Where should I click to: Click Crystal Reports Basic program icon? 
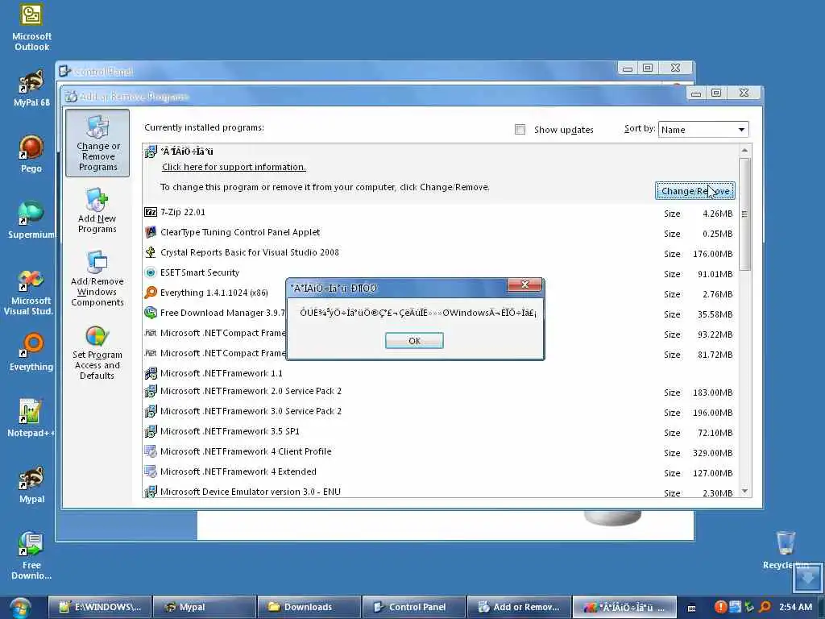151,252
